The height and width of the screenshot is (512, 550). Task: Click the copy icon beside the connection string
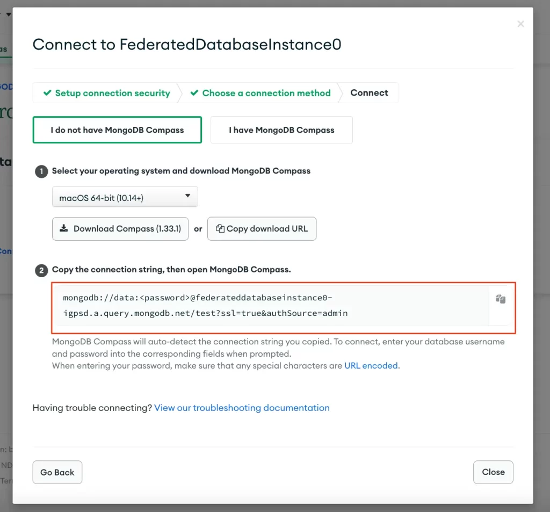pos(500,299)
